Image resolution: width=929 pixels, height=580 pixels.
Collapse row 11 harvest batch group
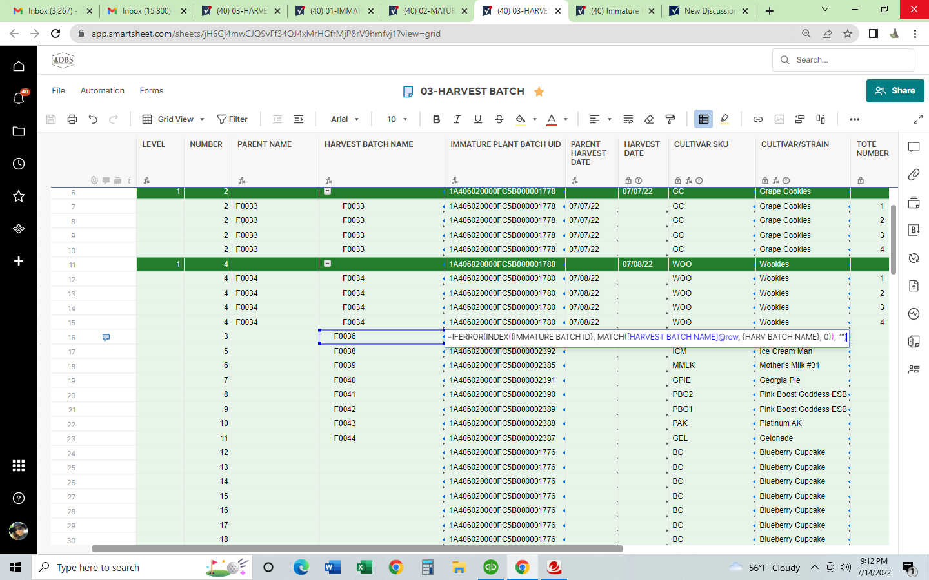pos(328,264)
